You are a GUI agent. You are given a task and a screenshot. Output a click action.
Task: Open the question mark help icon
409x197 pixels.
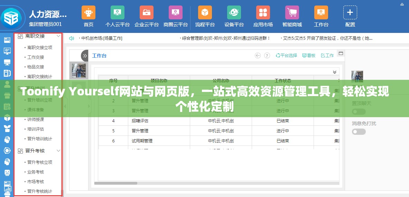coord(267,56)
